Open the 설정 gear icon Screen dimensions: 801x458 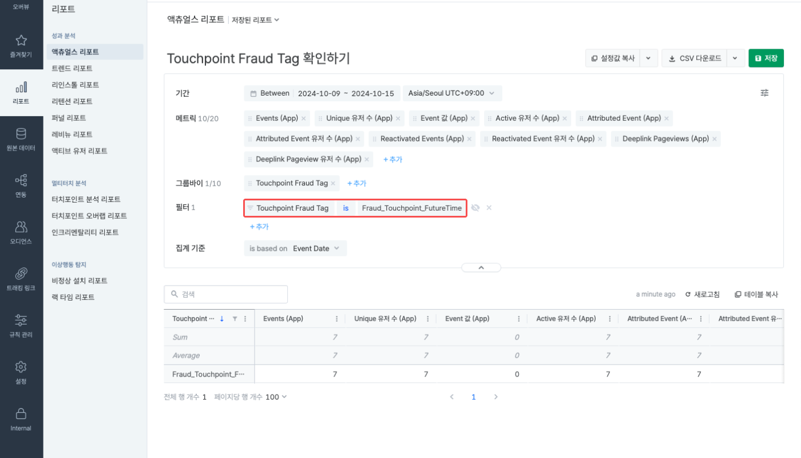pos(21,367)
